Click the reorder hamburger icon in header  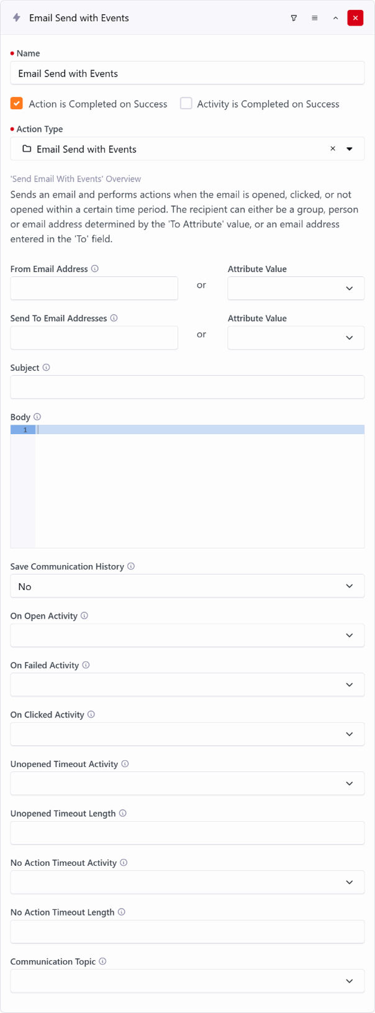pyautogui.click(x=315, y=18)
